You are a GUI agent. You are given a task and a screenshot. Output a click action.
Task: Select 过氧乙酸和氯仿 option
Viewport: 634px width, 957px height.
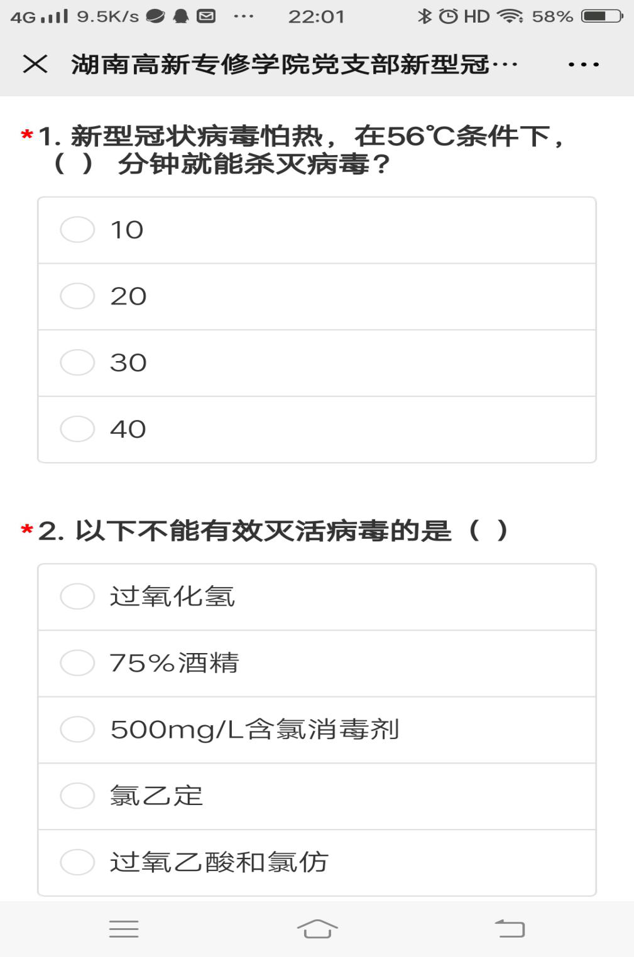pyautogui.click(x=77, y=863)
